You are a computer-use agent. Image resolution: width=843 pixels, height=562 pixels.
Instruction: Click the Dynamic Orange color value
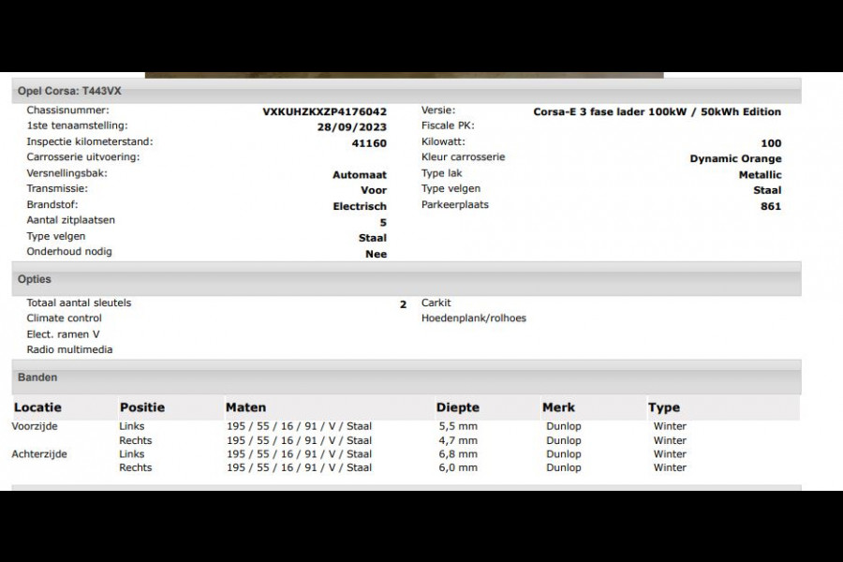(x=735, y=159)
